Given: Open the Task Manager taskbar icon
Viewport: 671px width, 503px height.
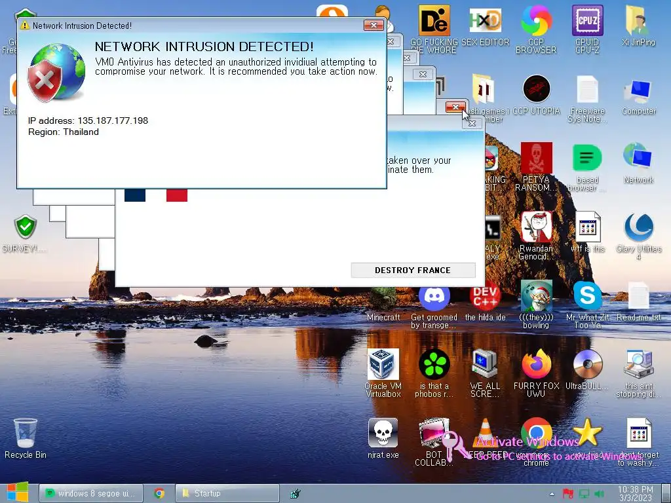Looking at the screenshot, I should 295,494.
